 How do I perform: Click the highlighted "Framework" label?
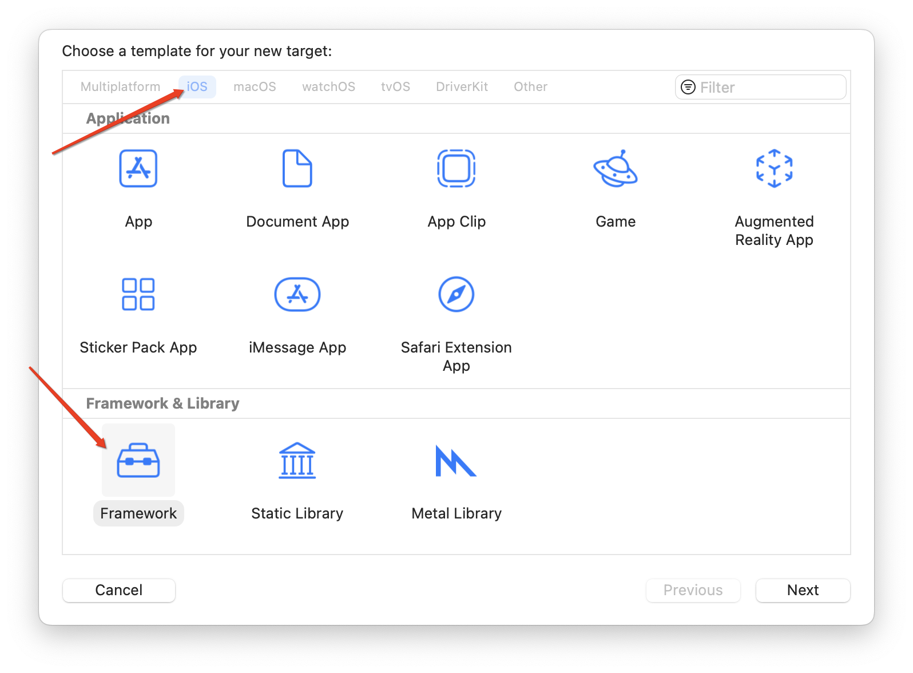click(x=138, y=513)
